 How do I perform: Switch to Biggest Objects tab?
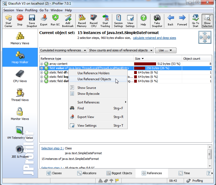(120, 173)
